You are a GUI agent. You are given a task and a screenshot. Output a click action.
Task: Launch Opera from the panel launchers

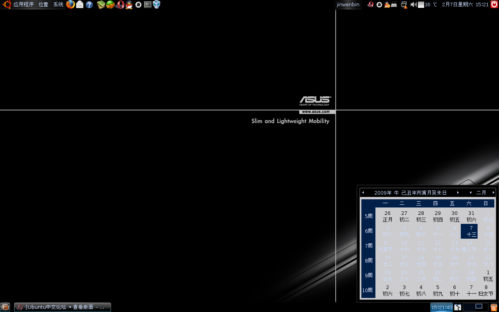pos(120,5)
